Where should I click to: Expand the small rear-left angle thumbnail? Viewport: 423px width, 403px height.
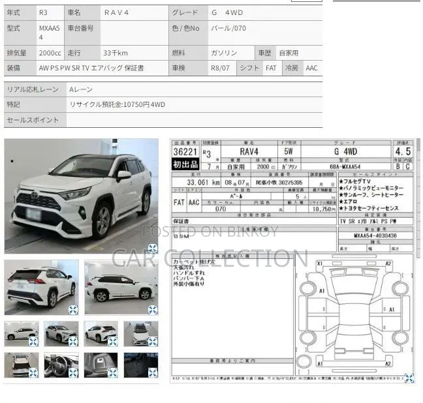click(113, 342)
